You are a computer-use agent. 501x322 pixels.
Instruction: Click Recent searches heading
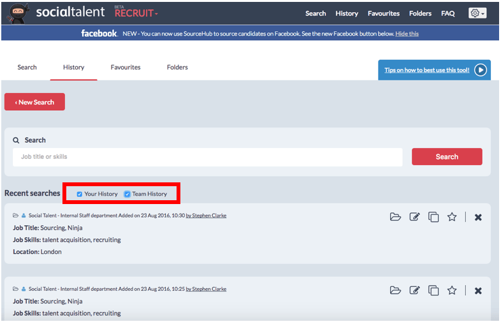pos(33,193)
